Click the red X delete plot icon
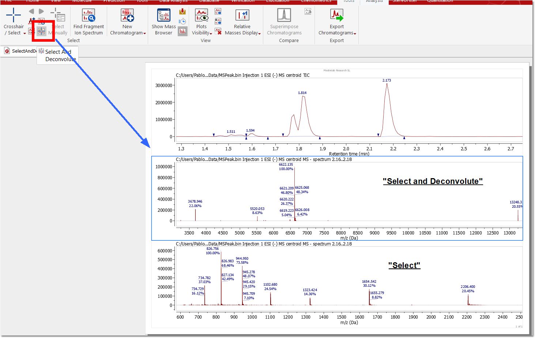This screenshot has width=535, height=338. [x=218, y=31]
